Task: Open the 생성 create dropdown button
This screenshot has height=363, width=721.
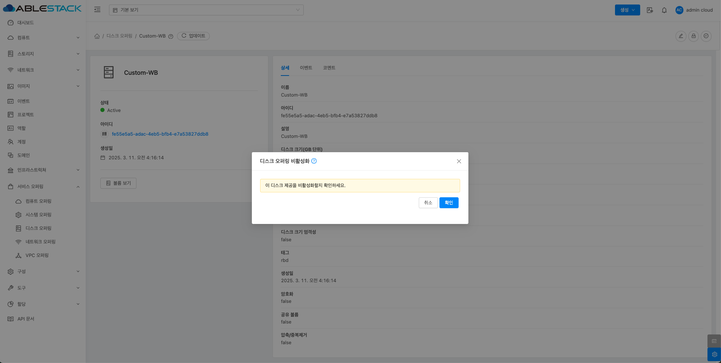Action: click(627, 10)
